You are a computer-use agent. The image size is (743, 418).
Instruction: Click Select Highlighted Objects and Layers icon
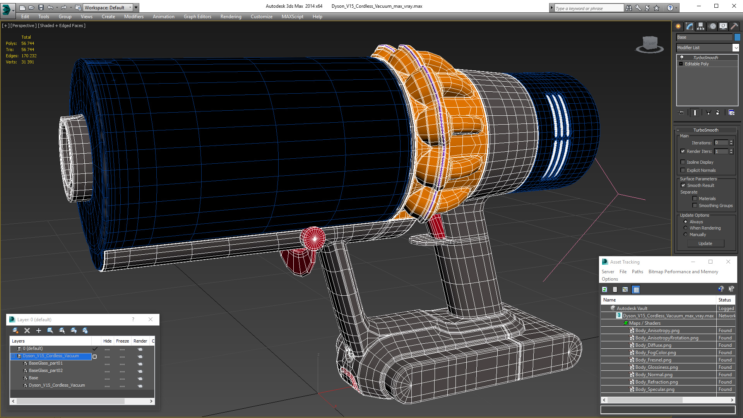click(50, 331)
